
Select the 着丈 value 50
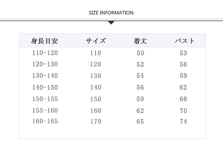click(x=140, y=53)
